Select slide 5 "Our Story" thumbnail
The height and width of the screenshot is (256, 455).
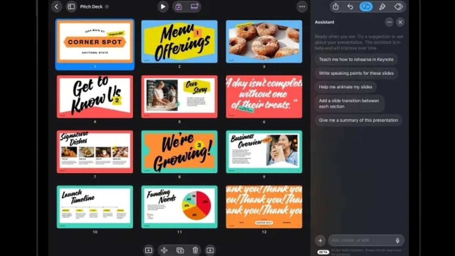[x=179, y=97]
